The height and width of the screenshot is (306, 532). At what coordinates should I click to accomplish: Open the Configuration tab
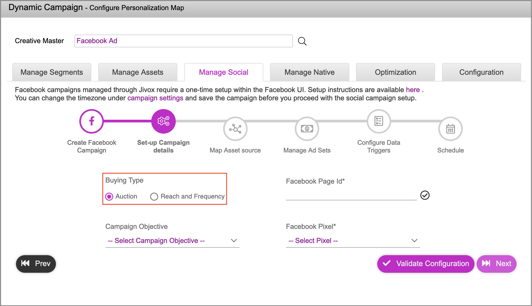click(481, 72)
